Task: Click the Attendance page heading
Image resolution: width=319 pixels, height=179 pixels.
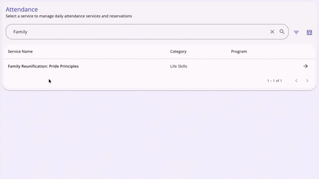Action: 21,9
